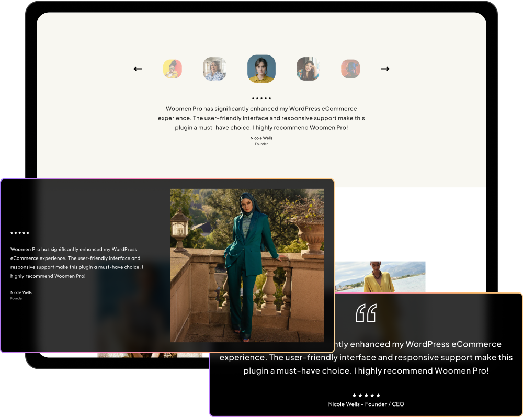Click "Nicole Wells" in the left dark card

click(21, 292)
